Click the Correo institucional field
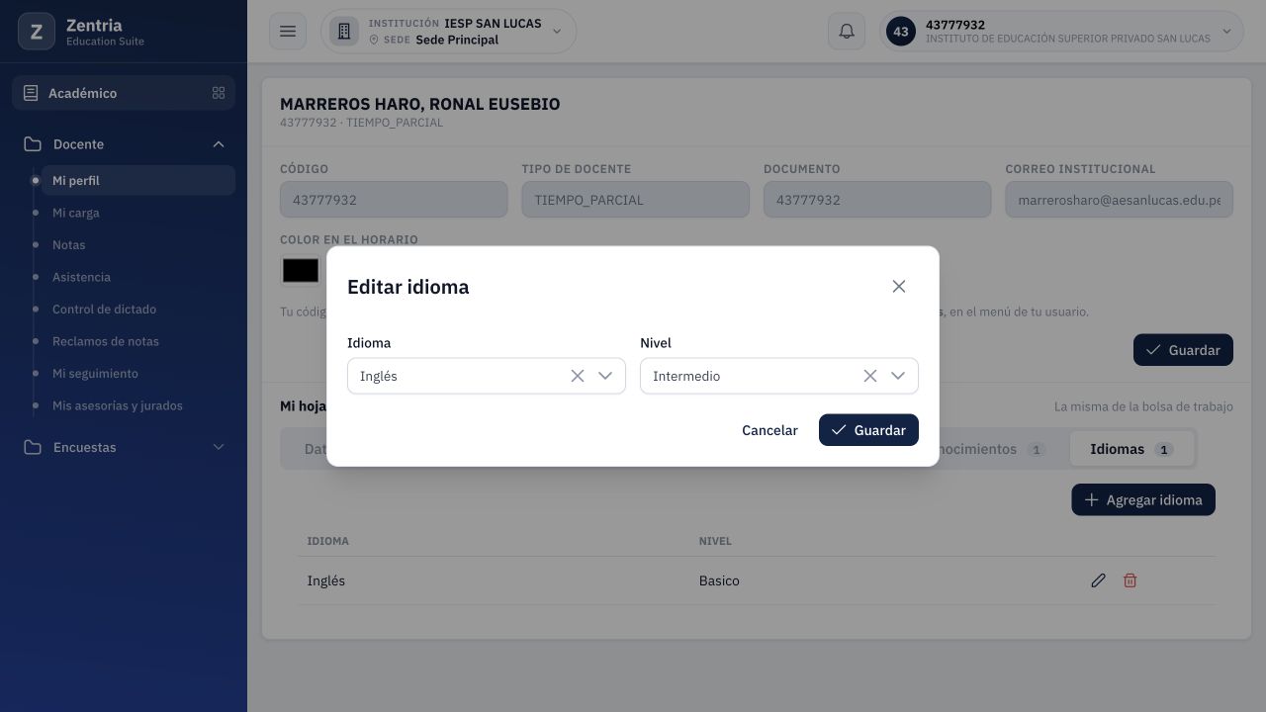 point(1120,200)
